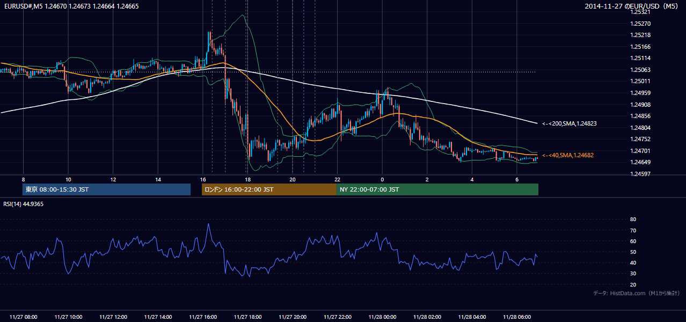This screenshot has width=686, height=322.
Task: Click the 11/27 08:00 bottom date label
Action: [23, 317]
